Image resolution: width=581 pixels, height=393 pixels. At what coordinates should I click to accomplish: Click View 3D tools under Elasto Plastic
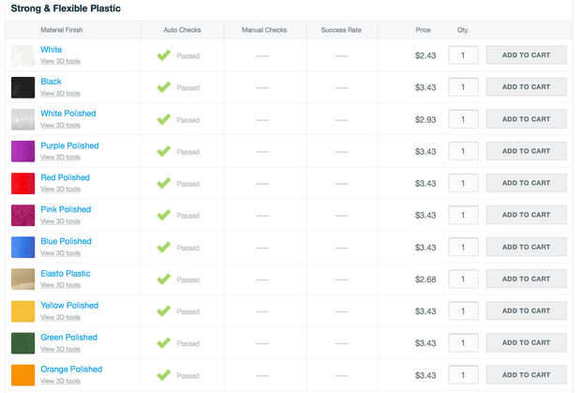tap(60, 285)
